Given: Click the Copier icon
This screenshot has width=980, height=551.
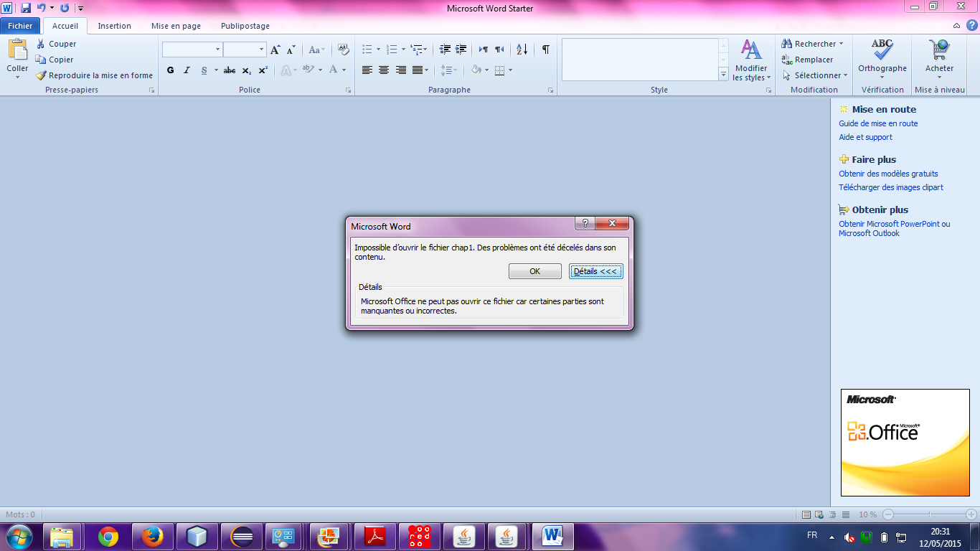Looking at the screenshot, I should [41, 60].
